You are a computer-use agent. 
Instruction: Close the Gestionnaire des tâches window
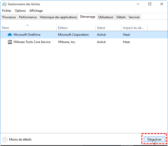tap(162, 4)
